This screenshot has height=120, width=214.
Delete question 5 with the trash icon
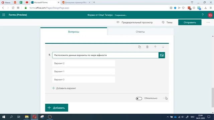pos(147,47)
